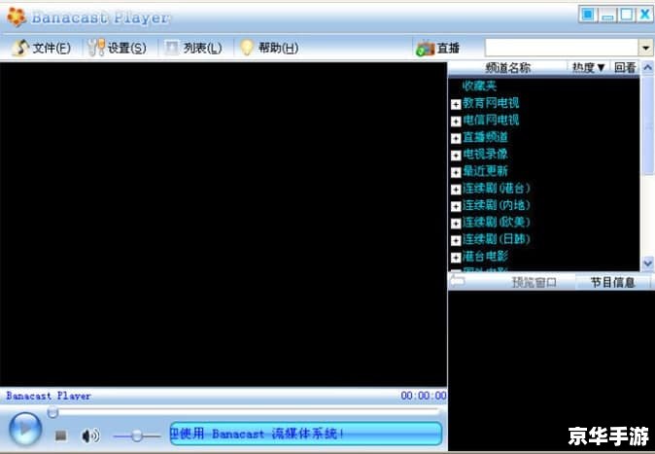Expand the 连续剧(内地) category
Image resolution: width=655 pixels, height=454 pixels.
click(456, 206)
